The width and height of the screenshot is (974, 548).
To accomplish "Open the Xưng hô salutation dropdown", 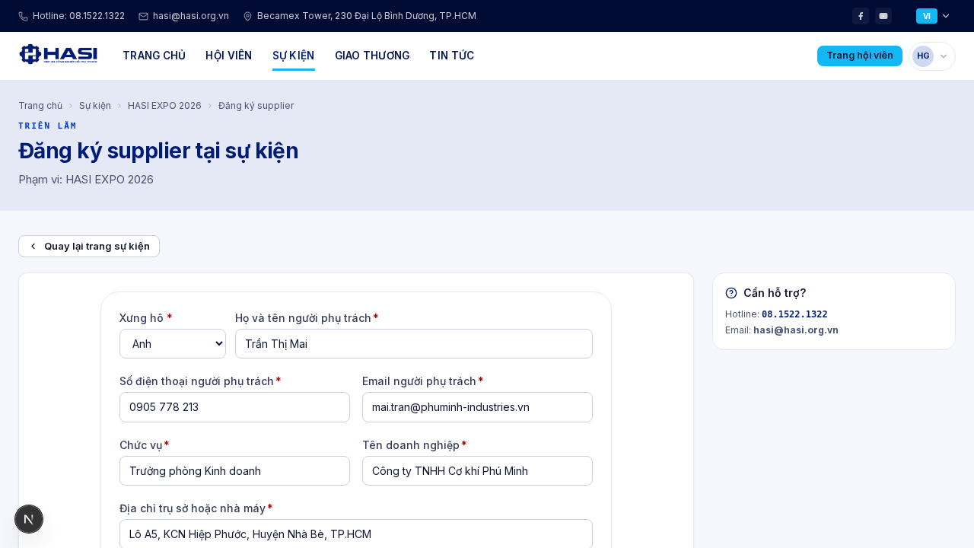I will click(x=173, y=344).
